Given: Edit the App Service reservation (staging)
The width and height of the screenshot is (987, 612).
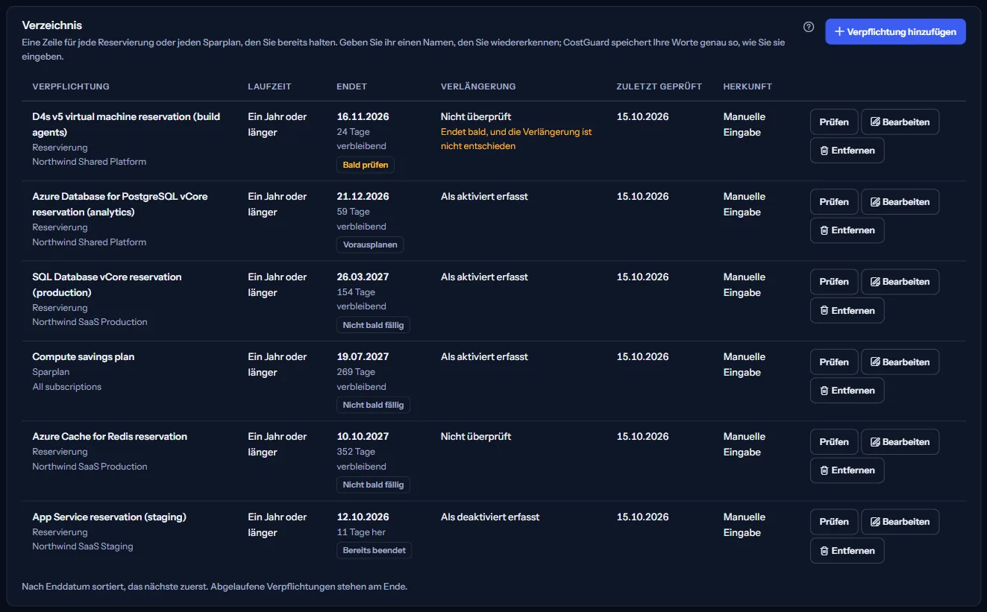Looking at the screenshot, I should click(900, 522).
